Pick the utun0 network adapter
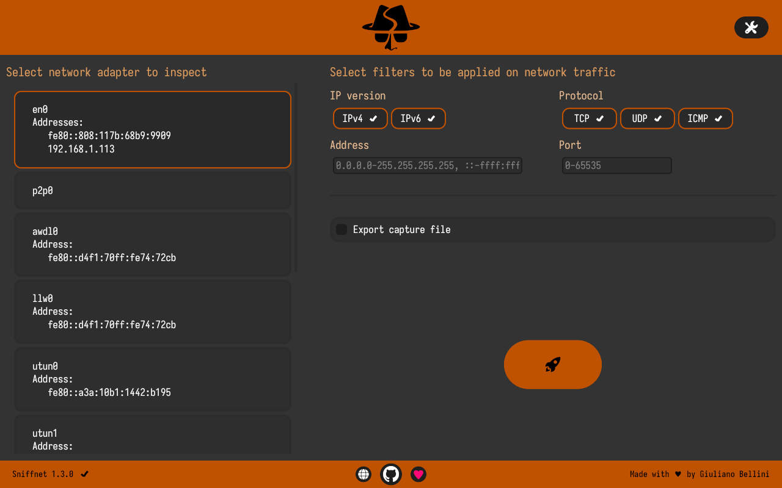The image size is (782, 488). 153,379
